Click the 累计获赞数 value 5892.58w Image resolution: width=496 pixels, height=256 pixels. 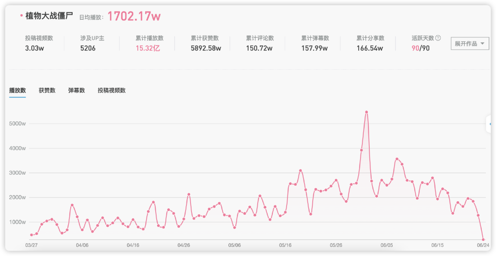[206, 48]
